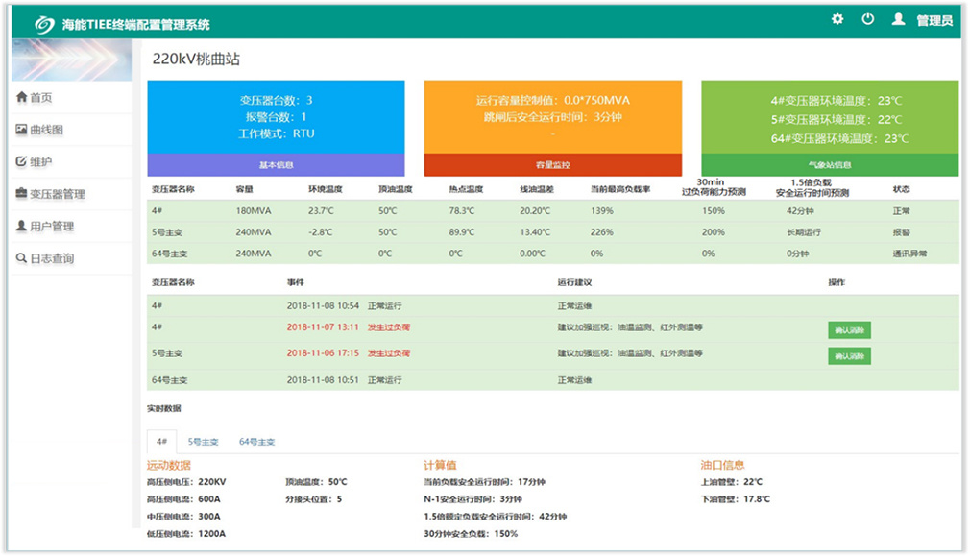Switch to the 5号主变 realtime data tab
This screenshot has height=556, width=970.
(x=203, y=442)
